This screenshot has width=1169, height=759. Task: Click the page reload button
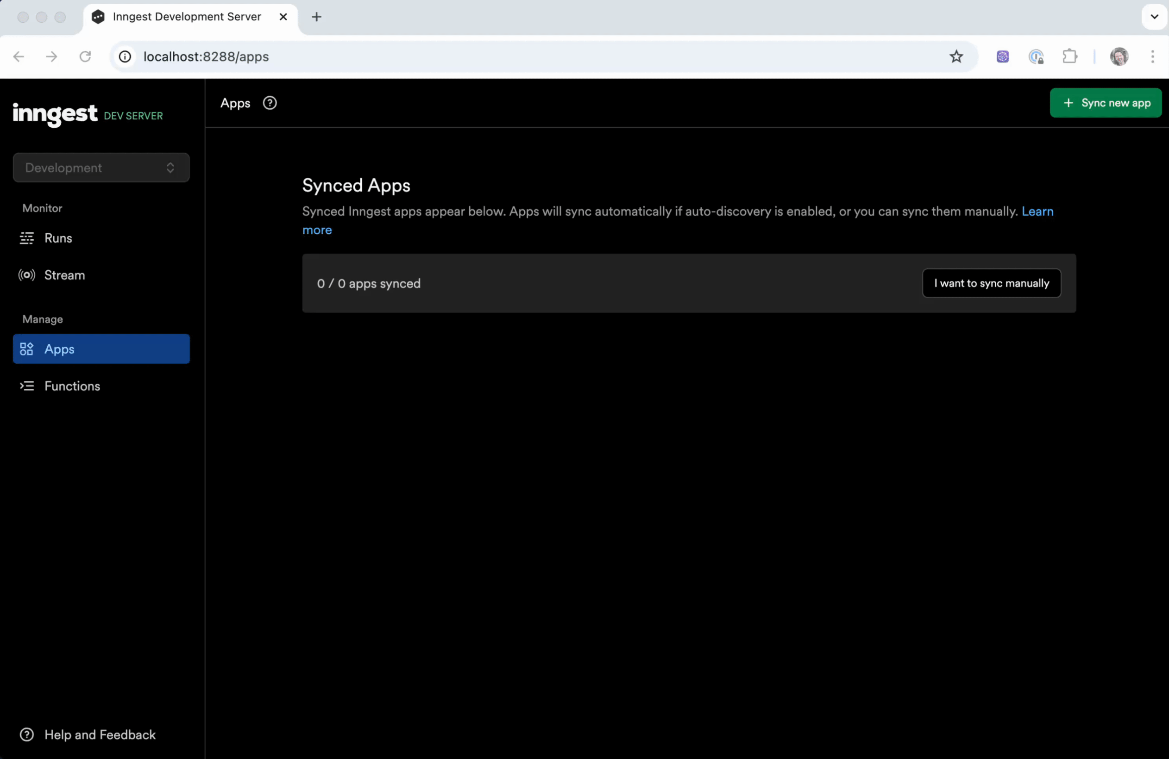pos(85,56)
